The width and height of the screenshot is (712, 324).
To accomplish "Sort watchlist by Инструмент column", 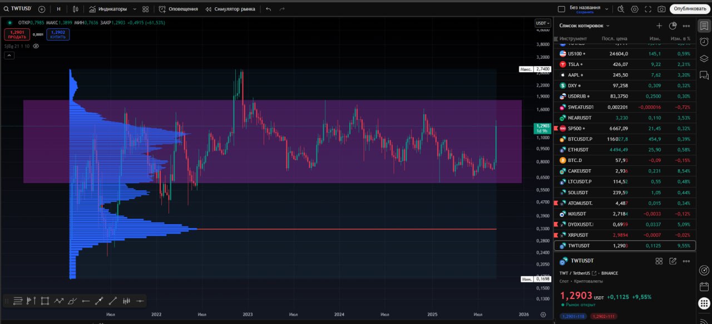I will (x=573, y=38).
